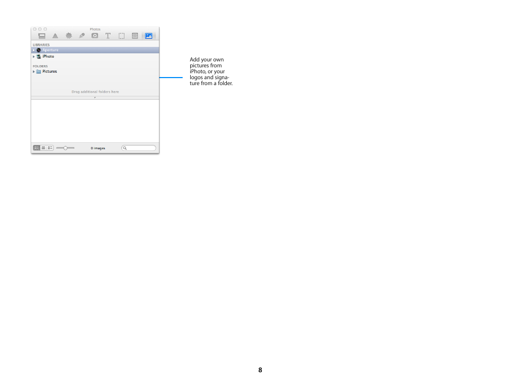Expand the iPhoto library triangle

(x=34, y=57)
